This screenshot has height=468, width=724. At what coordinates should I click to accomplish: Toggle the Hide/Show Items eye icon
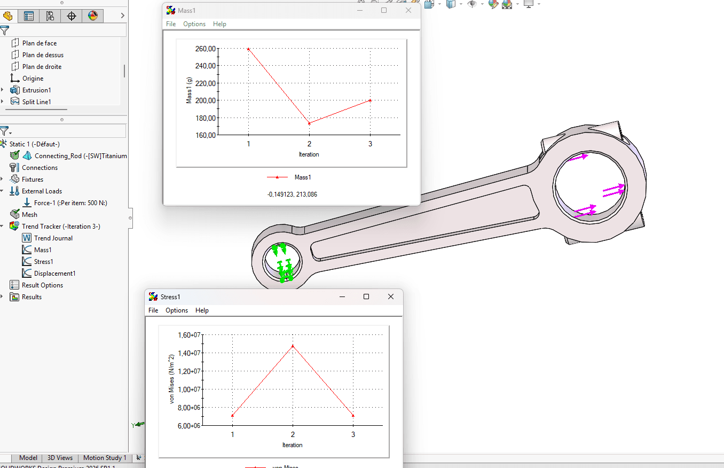(472, 4)
